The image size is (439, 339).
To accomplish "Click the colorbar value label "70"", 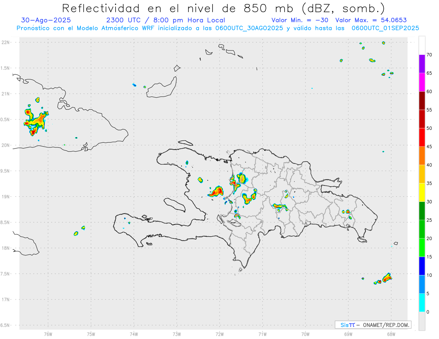I will [429, 55].
